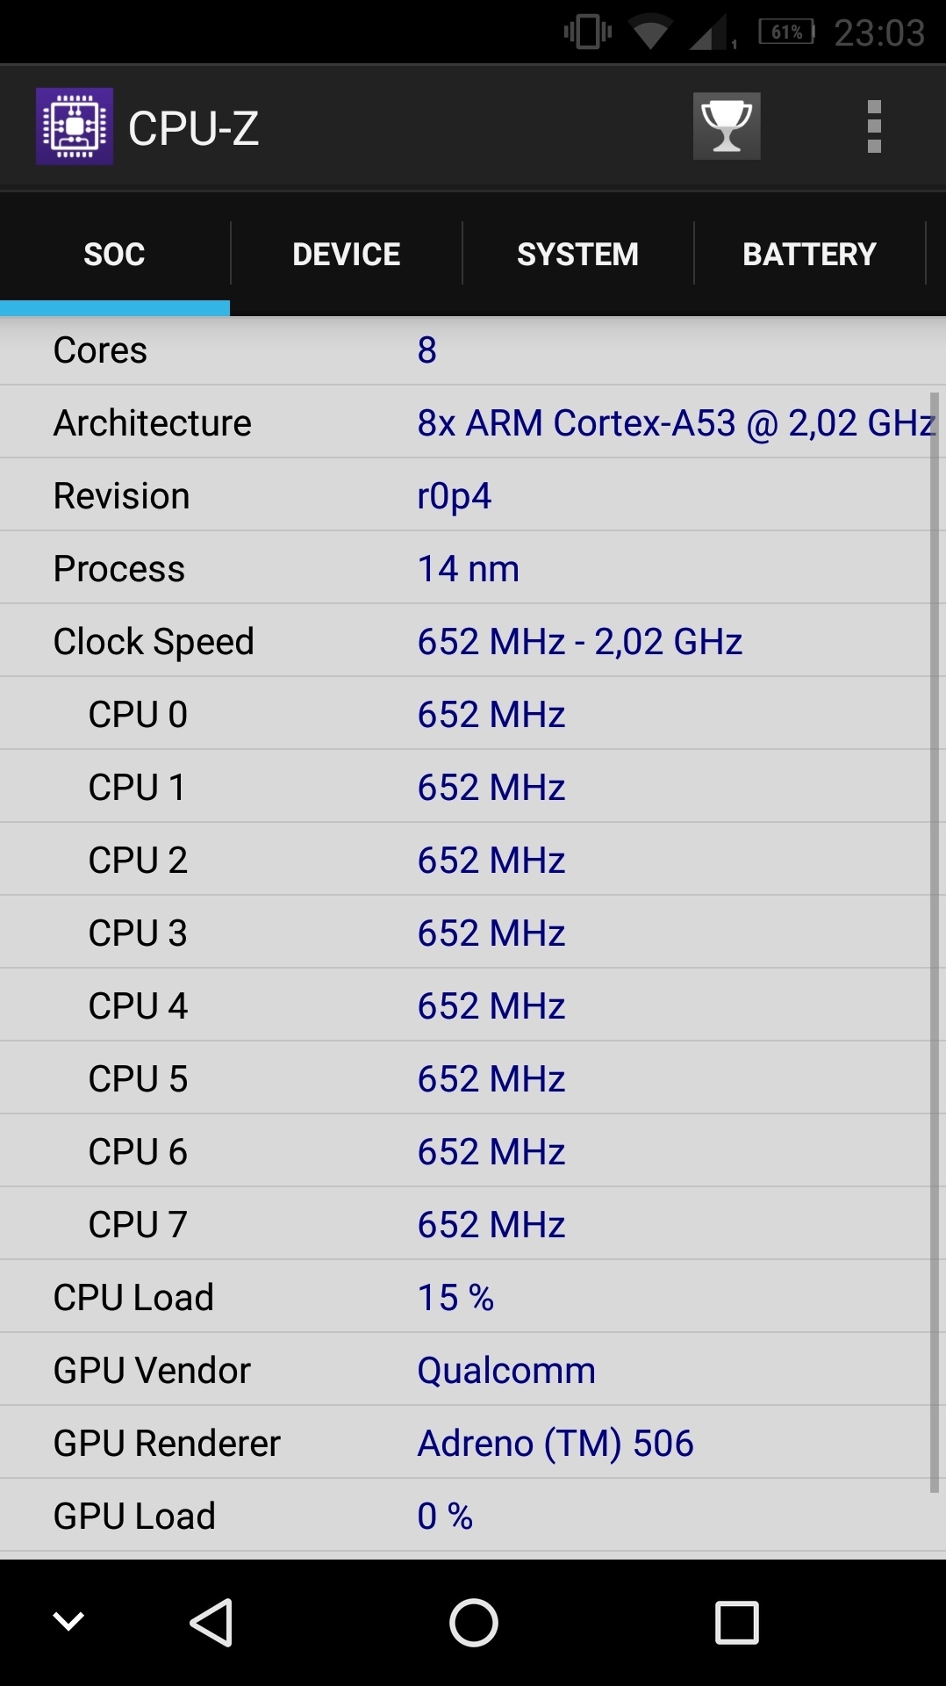This screenshot has width=946, height=1686.
Task: Open the three-dot overflow menu
Action: (x=873, y=126)
